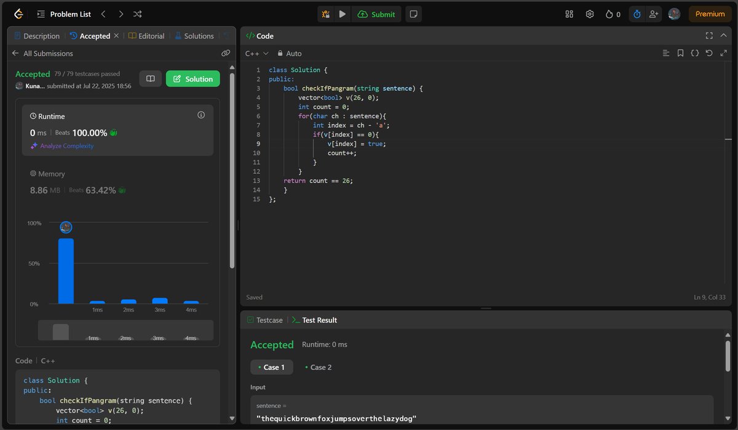This screenshot has height=430, width=738.
Task: Select the Runtime stats card
Action: click(x=117, y=130)
